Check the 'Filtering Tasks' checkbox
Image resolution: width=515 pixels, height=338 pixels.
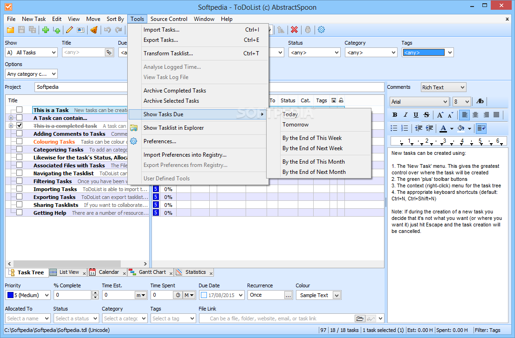click(x=20, y=181)
